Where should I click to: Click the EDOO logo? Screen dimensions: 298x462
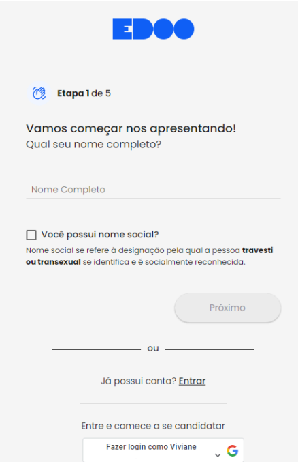point(153,29)
